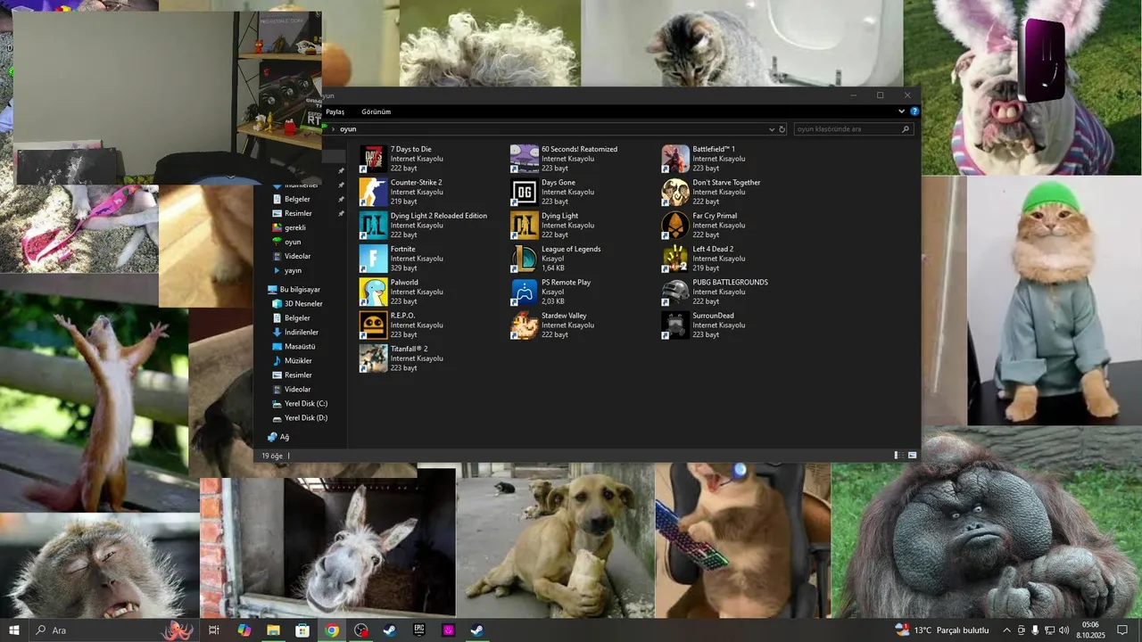The image size is (1142, 642).
Task: Open the Windows Start menu
Action: pos(14,630)
